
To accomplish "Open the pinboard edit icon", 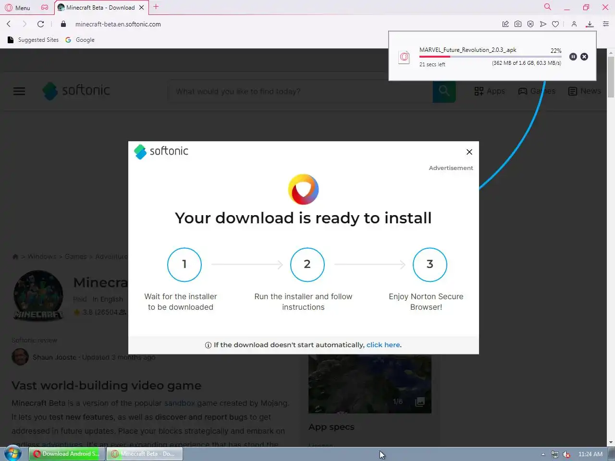I will (x=505, y=24).
